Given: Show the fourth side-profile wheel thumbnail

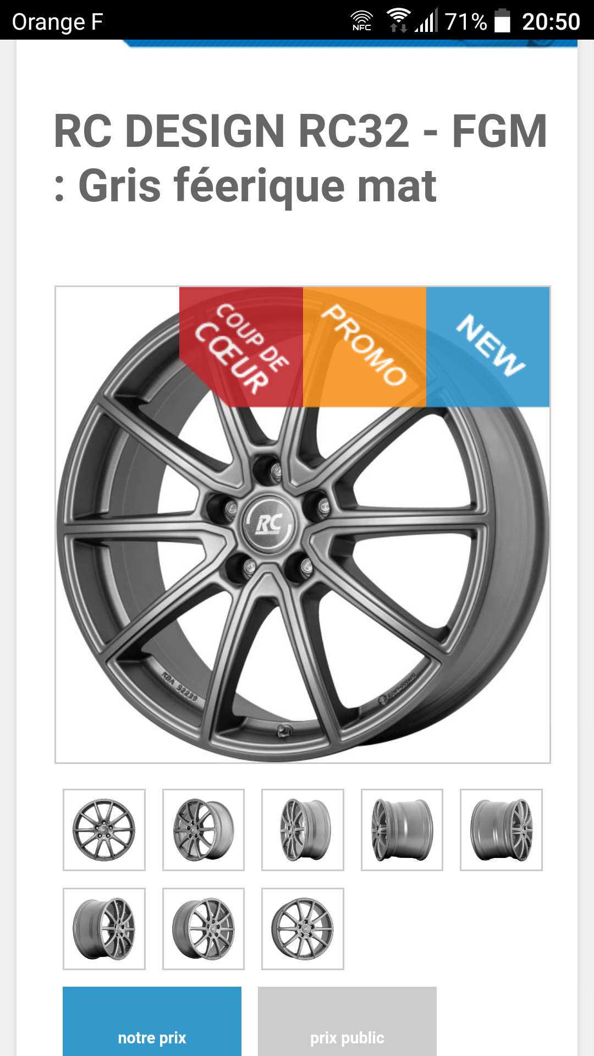Looking at the screenshot, I should (x=402, y=830).
